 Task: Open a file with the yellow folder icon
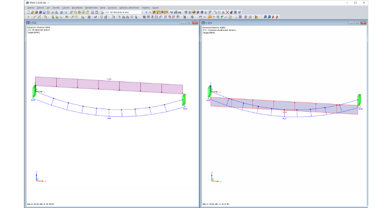32,12
